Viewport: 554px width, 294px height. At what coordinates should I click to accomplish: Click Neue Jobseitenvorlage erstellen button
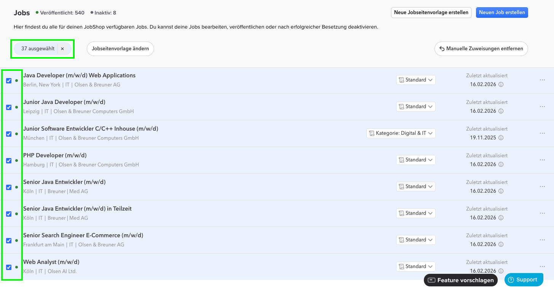point(431,13)
